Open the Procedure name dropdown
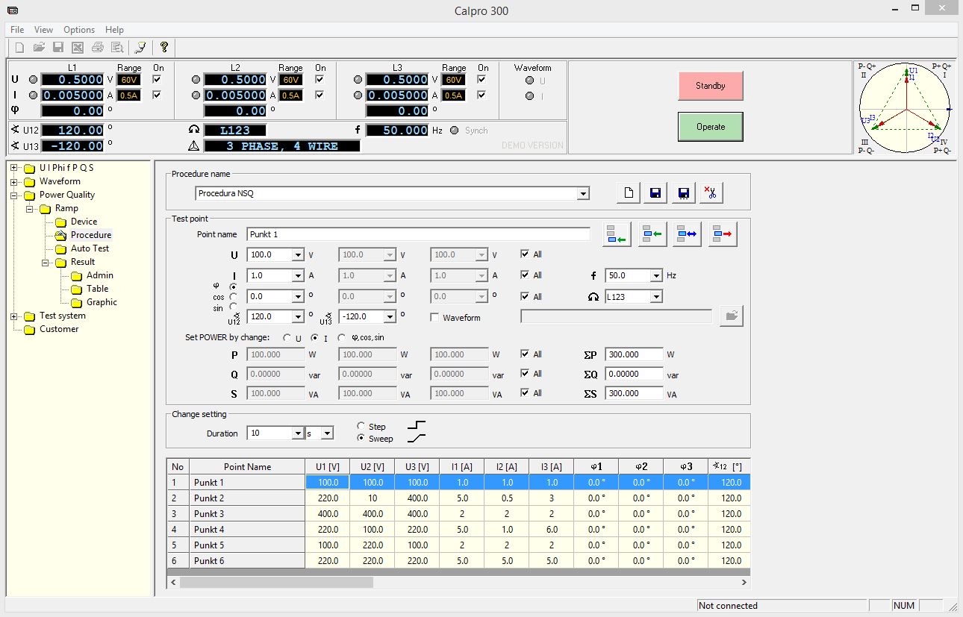The width and height of the screenshot is (963, 617). click(x=583, y=194)
